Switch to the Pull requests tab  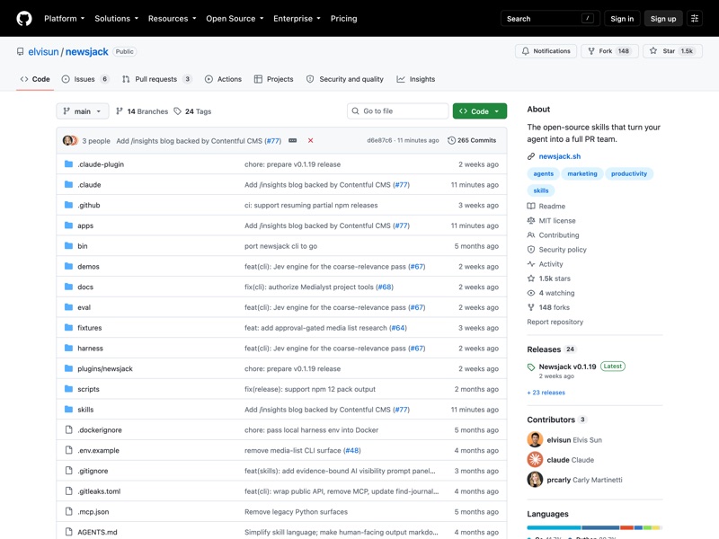[x=156, y=79]
